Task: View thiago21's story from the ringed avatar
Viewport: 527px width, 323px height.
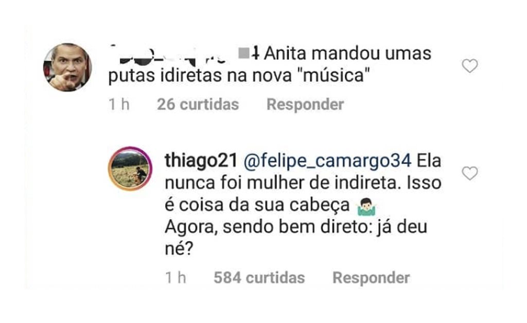Action: coord(130,169)
